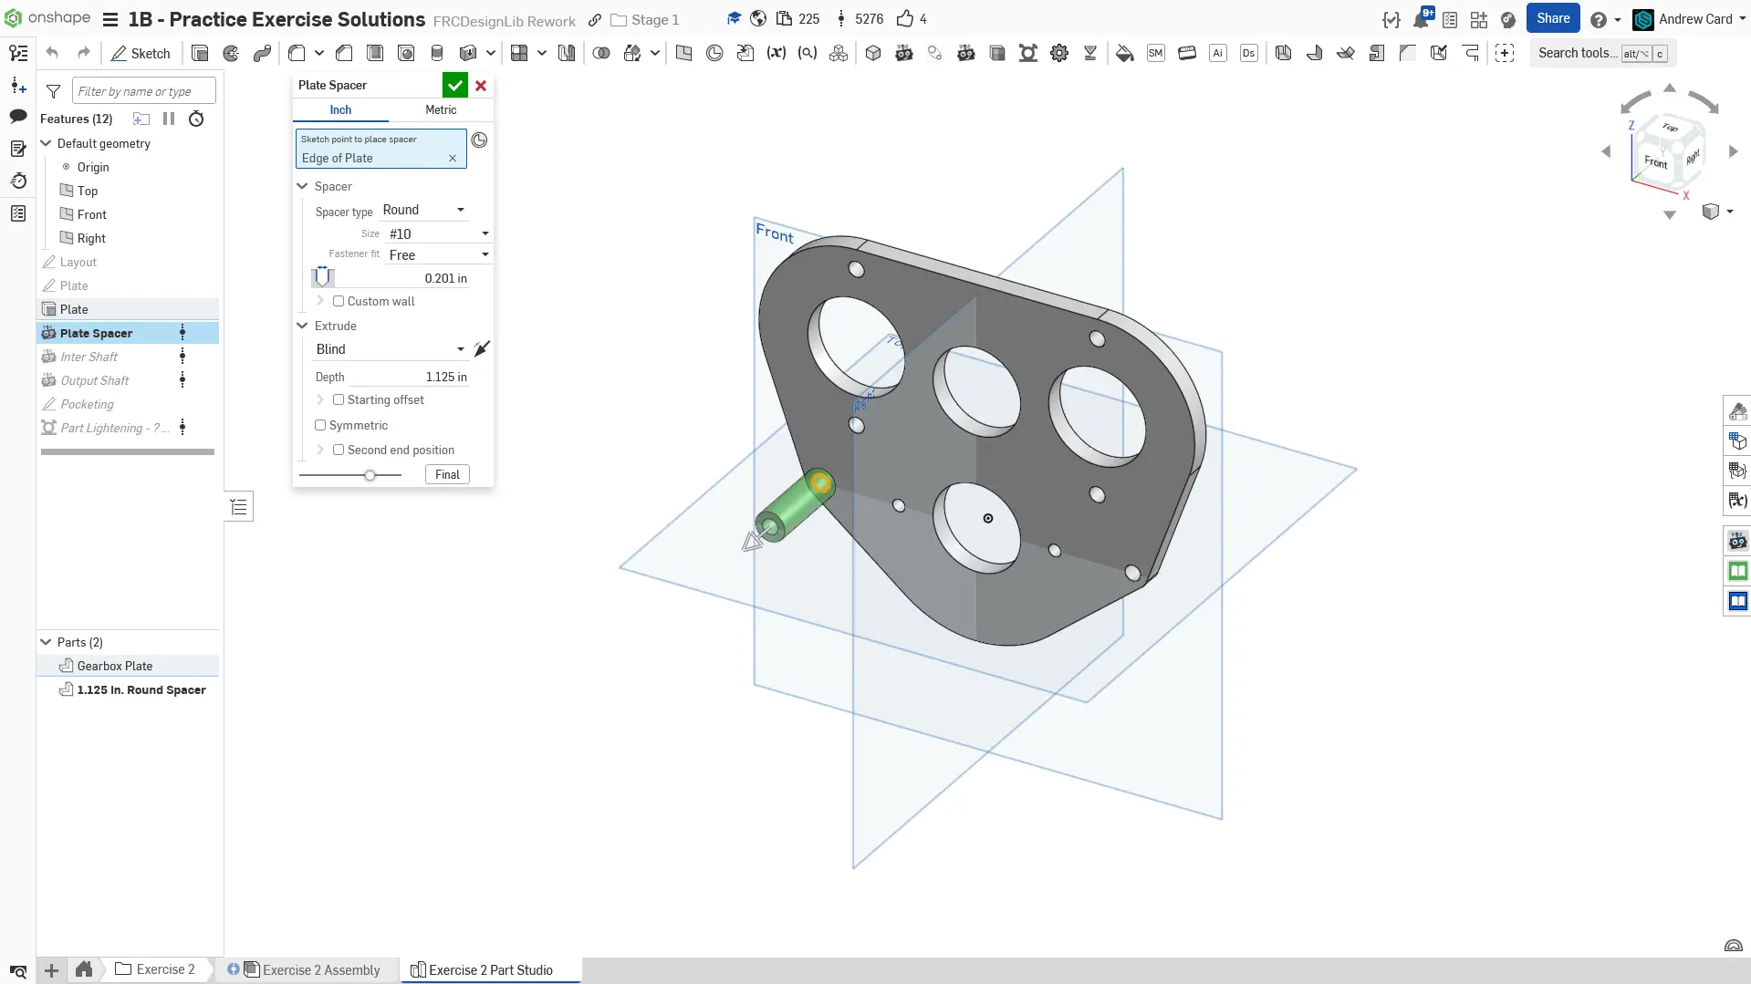
Task: Click the undo arrow icon
Action: [52, 54]
